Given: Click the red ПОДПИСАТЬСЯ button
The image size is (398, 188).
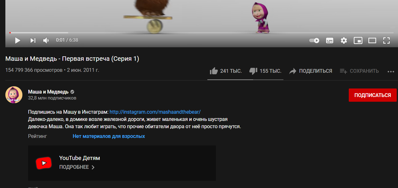Looking at the screenshot, I should coord(373,95).
